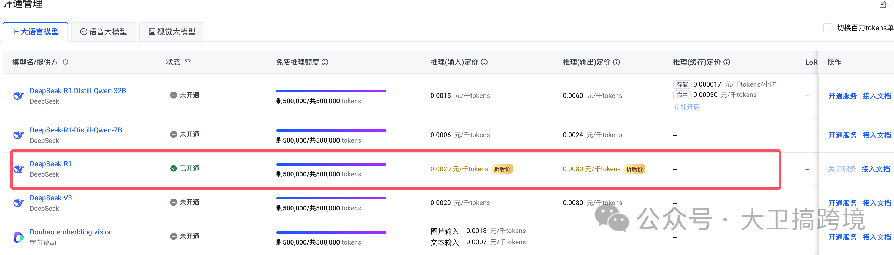Switch to the 大语言模型 tab
The width and height of the screenshot is (894, 255).
pos(35,32)
